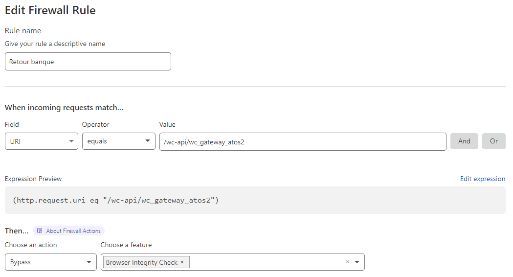Open the Edit expression link

(x=483, y=179)
